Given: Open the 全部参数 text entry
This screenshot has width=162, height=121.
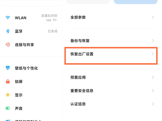Looking at the screenshot, I should (x=78, y=17).
